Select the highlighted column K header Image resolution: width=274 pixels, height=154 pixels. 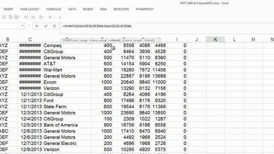pyautogui.click(x=215, y=39)
